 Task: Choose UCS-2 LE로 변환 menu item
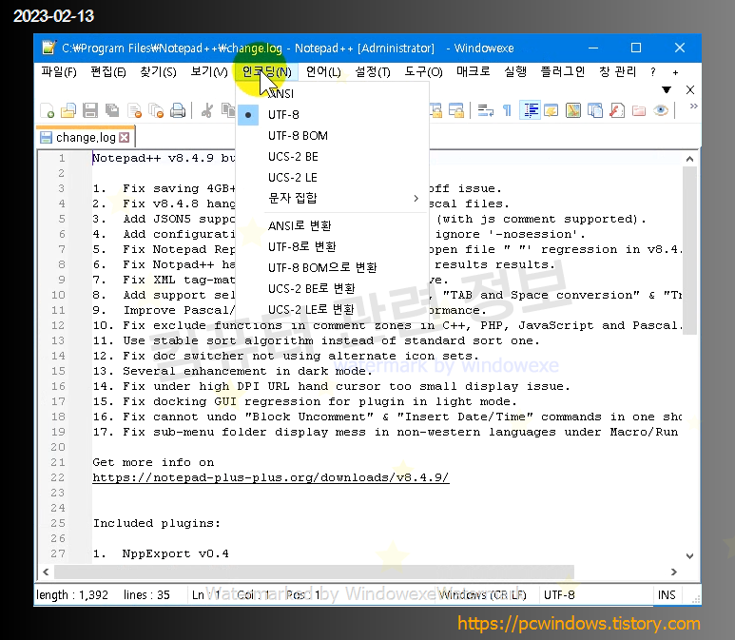coord(333,309)
